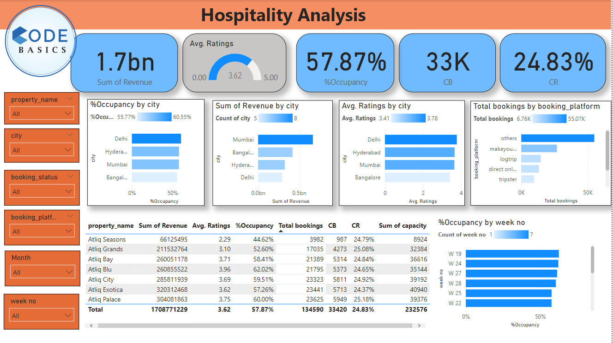Click the right arrow of the table's horizontal scrollbar

[x=419, y=325]
